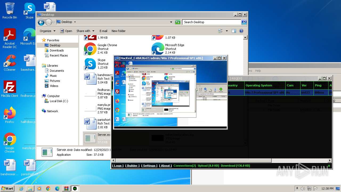341x192 pixels.
Task: Select Desktop in the navigation pane
Action: coord(55,45)
